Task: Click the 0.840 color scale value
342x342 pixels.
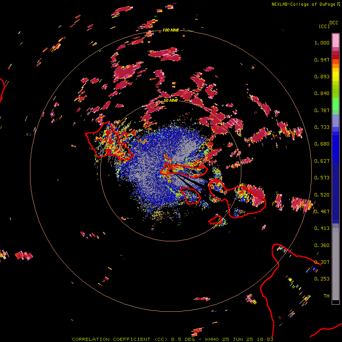Action: point(322,93)
